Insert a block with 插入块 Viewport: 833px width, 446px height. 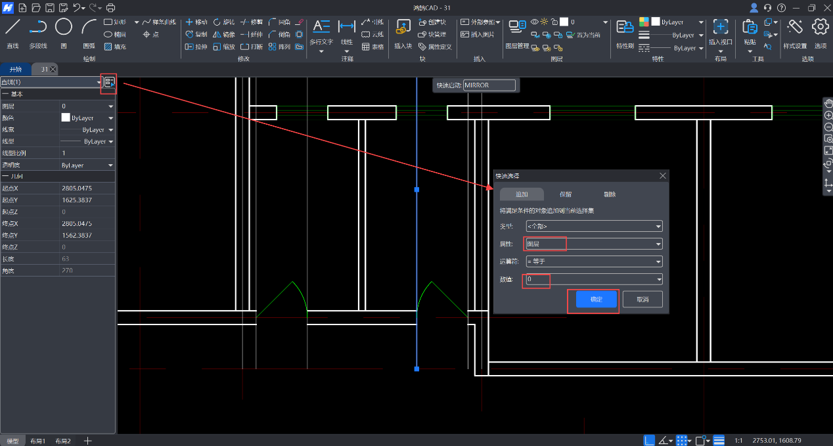pos(403,28)
